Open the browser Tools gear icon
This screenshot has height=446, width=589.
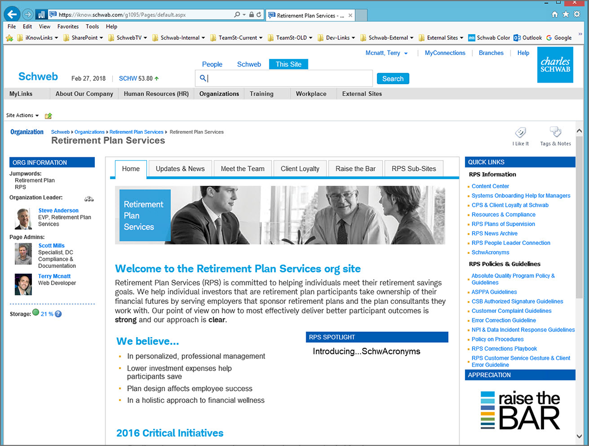(x=577, y=14)
